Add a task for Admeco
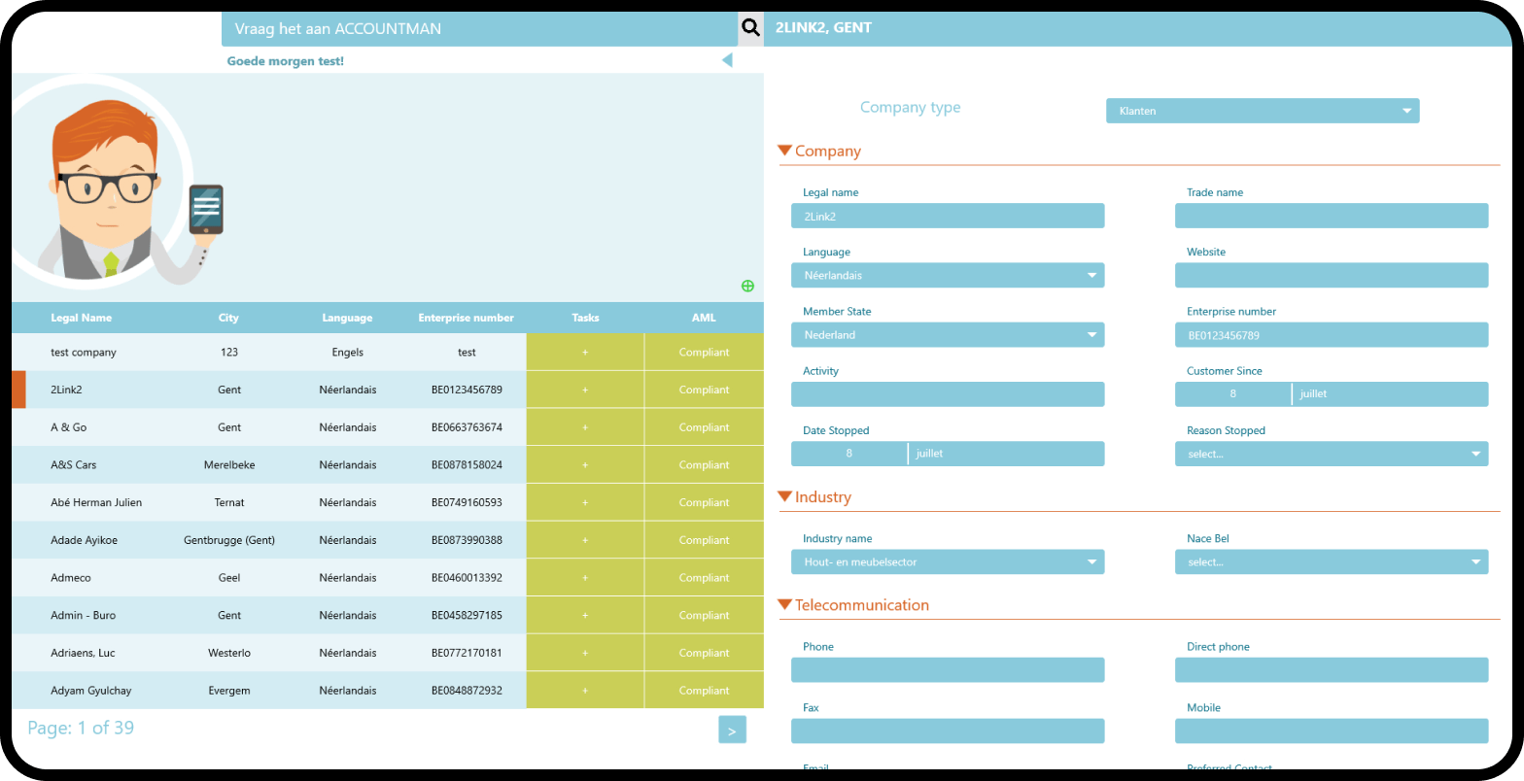This screenshot has width=1524, height=781. point(585,578)
